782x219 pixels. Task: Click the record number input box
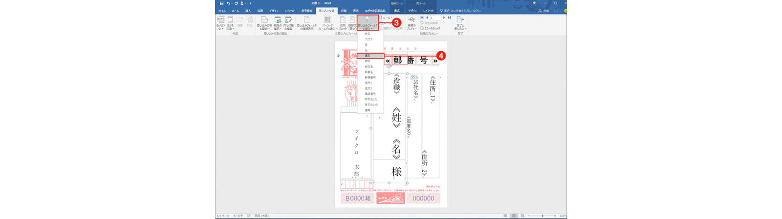pyautogui.click(x=435, y=18)
